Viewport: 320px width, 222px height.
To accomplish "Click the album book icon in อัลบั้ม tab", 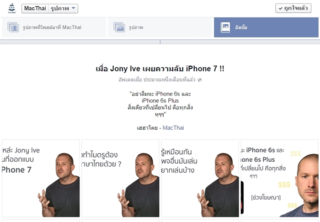I will [225, 27].
